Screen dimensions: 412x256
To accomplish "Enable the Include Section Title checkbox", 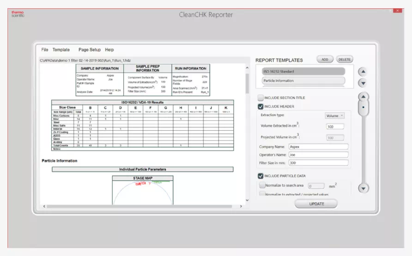I will click(x=261, y=98).
